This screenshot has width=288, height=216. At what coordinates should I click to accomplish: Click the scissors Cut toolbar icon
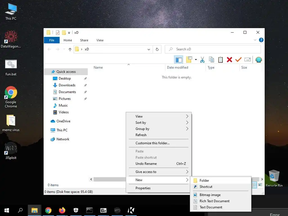202,60
